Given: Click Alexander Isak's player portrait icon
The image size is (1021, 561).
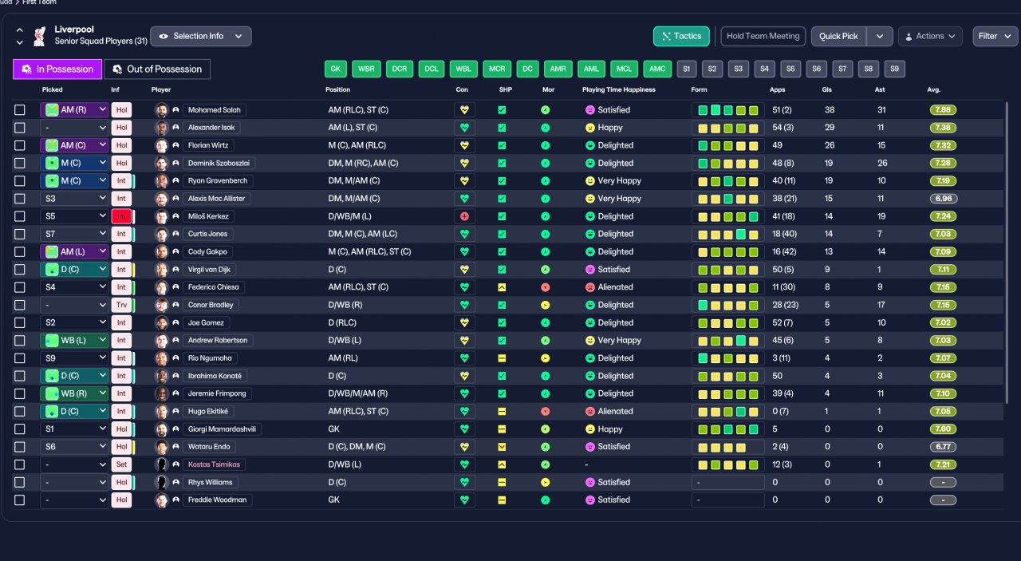Looking at the screenshot, I should (x=161, y=128).
